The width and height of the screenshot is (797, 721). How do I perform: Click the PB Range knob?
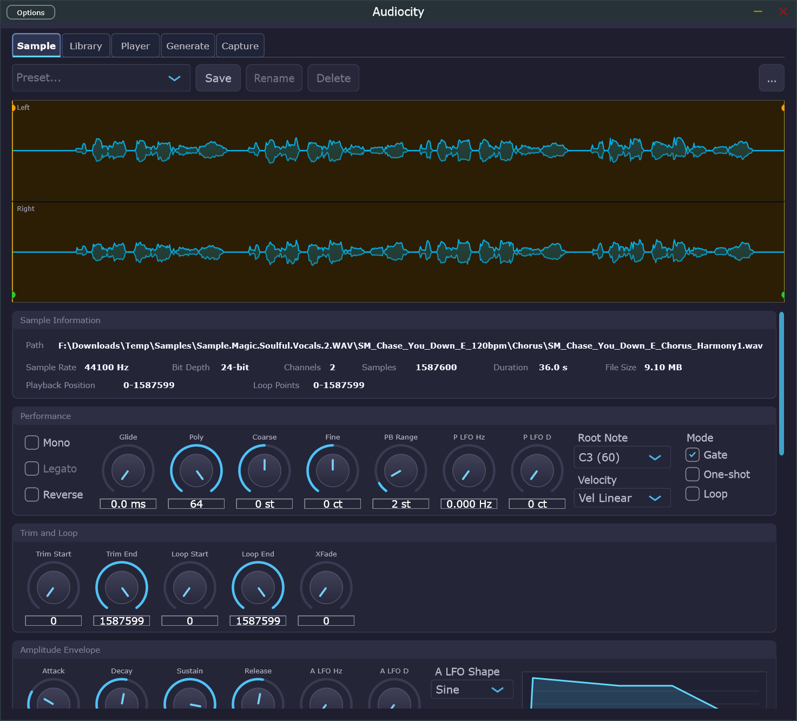[401, 470]
